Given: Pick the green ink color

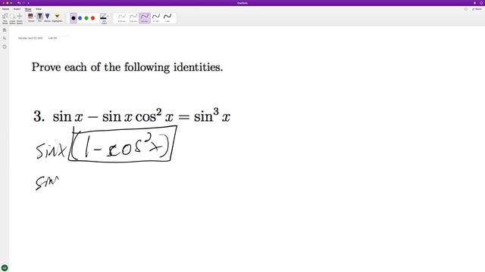Looking at the screenshot, I should click(86, 18).
